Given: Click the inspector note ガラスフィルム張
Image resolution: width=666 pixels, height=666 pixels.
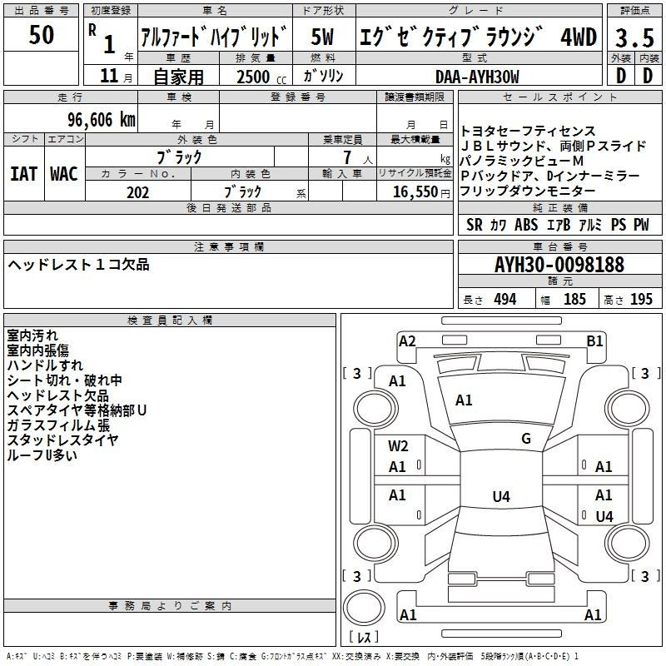Looking at the screenshot, I should pyautogui.click(x=58, y=425).
